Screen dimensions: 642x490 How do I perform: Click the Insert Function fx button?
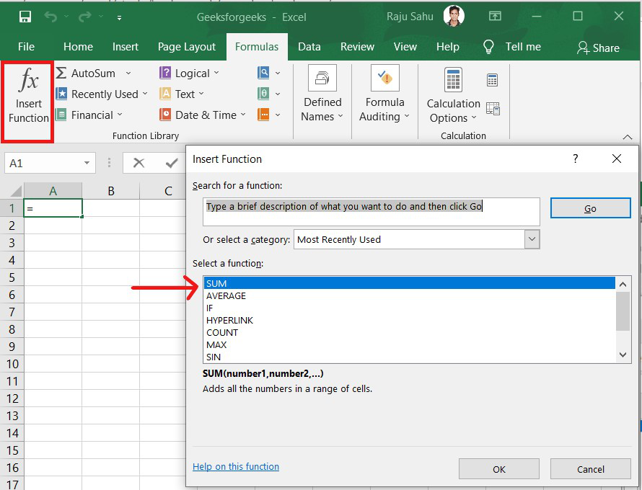[x=28, y=102]
